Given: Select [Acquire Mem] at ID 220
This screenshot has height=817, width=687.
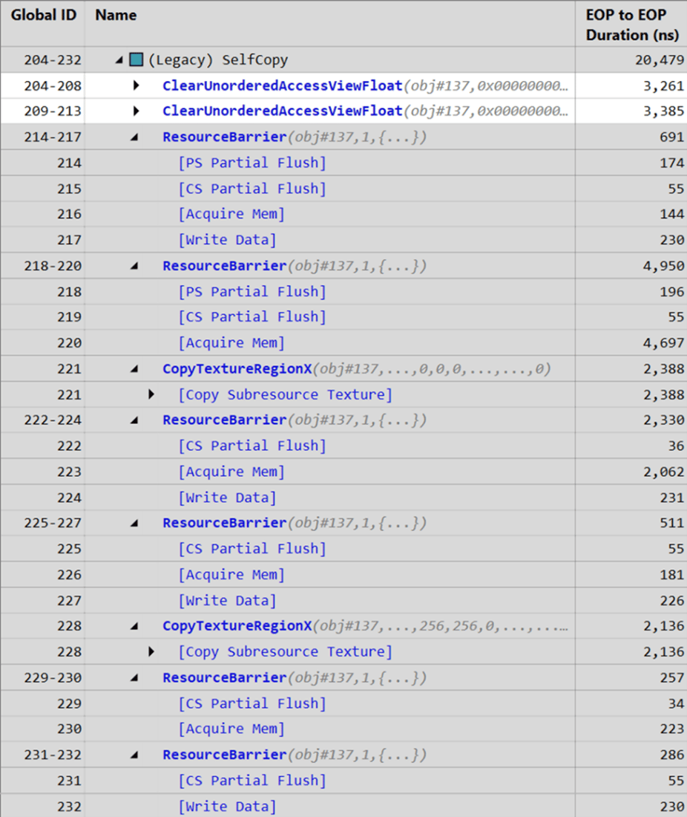Looking at the screenshot, I should click(x=231, y=343).
